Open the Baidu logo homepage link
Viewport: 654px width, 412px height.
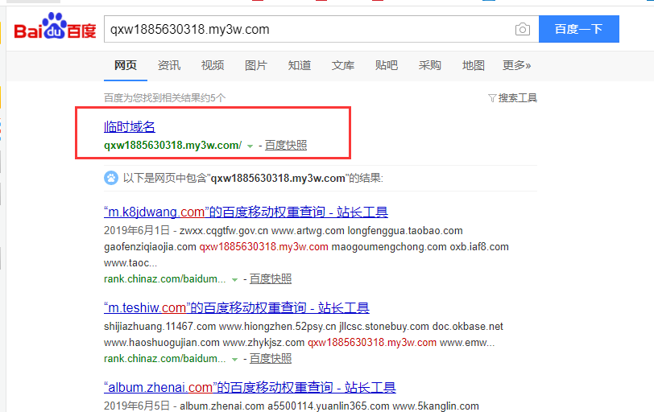point(55,27)
